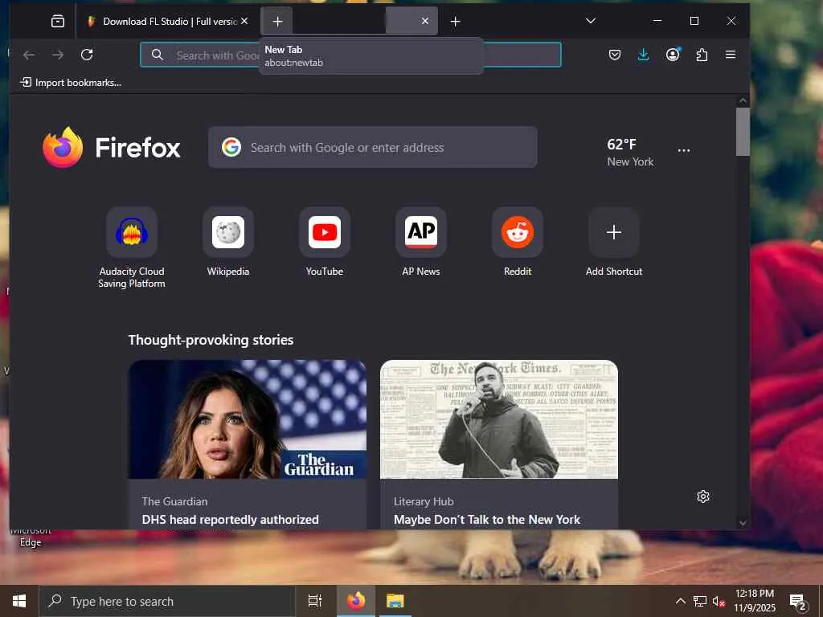Open File Explorer from the taskbar
Image resolution: width=823 pixels, height=617 pixels.
click(395, 601)
